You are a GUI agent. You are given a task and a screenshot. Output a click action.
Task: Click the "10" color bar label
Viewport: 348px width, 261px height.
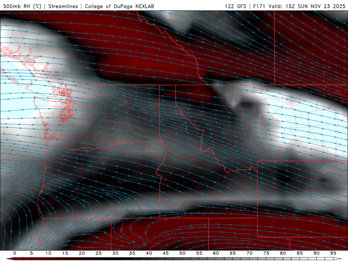(48, 253)
